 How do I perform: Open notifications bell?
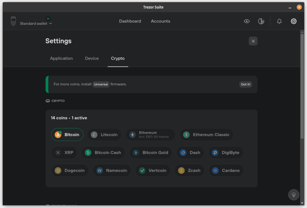coord(279,21)
